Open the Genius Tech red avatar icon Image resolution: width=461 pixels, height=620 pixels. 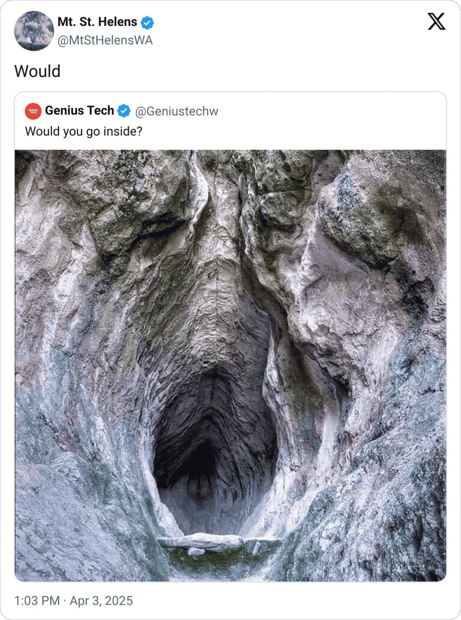(33, 111)
